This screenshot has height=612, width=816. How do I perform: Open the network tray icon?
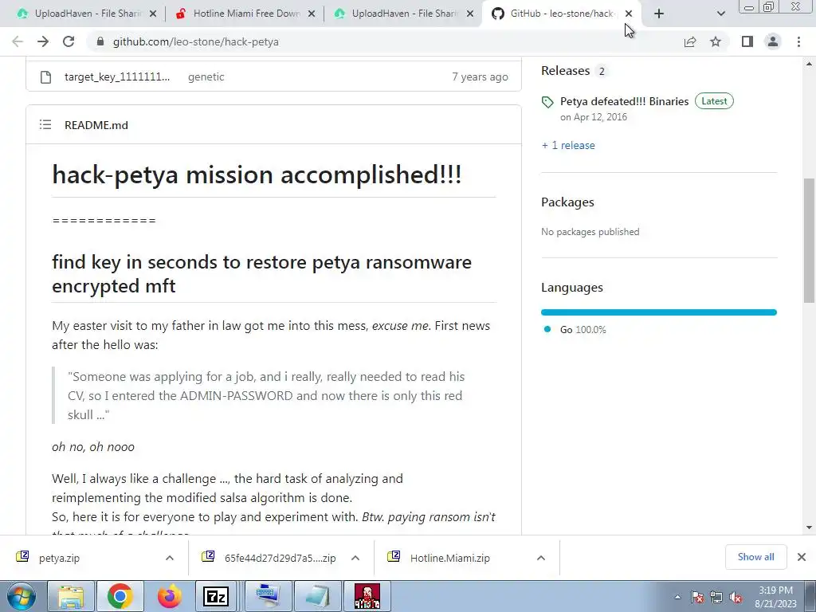click(716, 598)
